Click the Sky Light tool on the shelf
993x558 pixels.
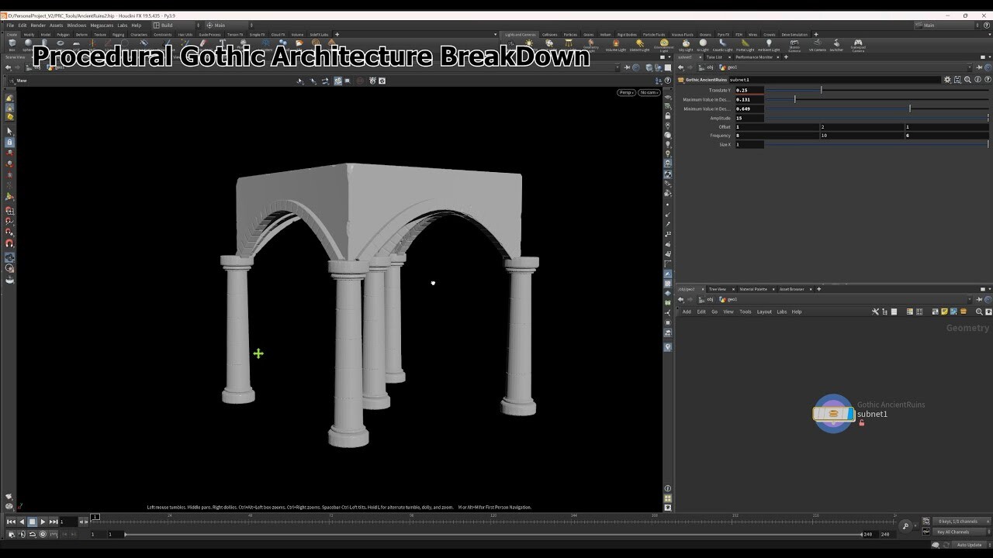[x=685, y=43]
